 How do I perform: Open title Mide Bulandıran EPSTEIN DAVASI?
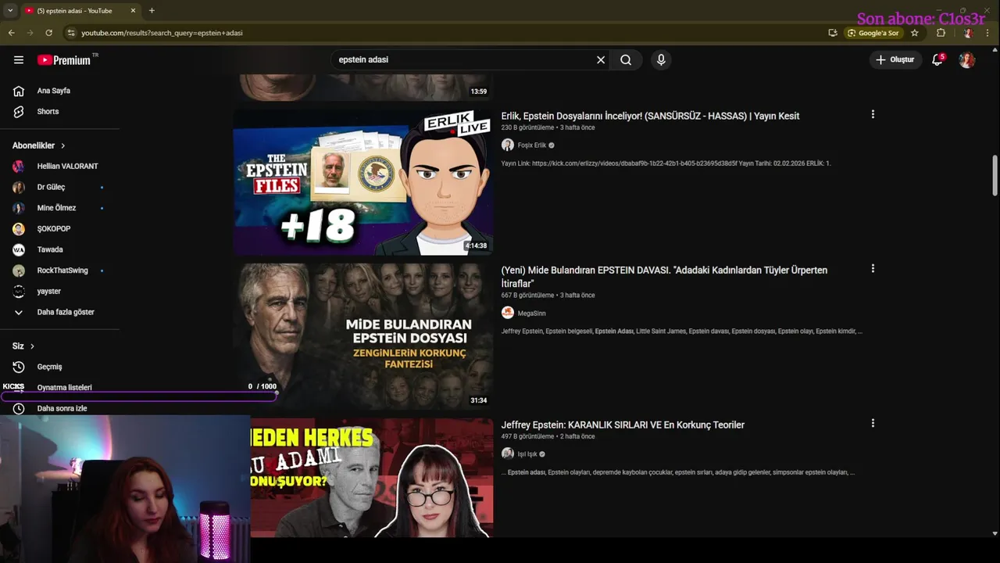pyautogui.click(x=664, y=277)
